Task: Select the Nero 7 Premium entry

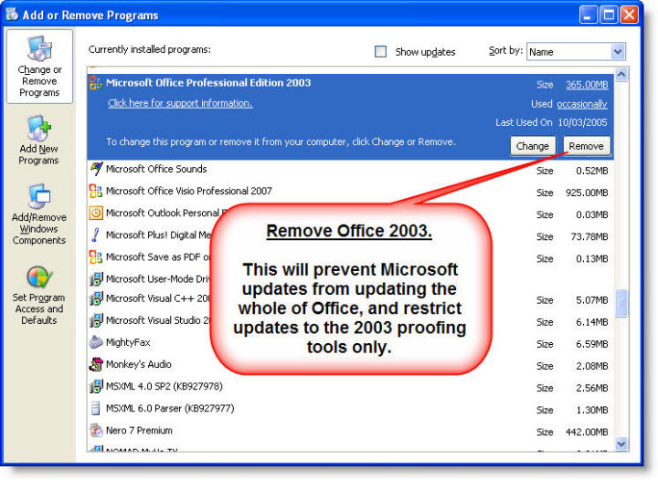Action: (x=350, y=431)
